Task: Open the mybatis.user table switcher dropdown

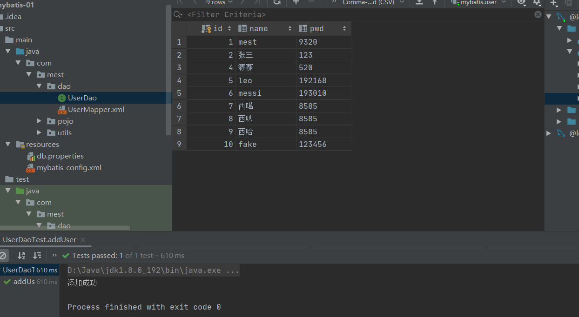Action: point(478,2)
